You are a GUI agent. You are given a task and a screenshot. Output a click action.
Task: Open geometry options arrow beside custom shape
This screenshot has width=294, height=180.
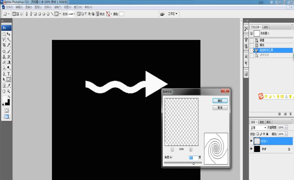point(60,14)
